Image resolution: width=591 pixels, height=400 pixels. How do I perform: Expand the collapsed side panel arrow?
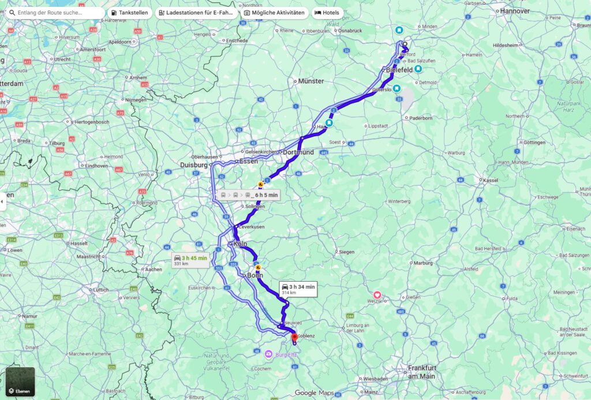[x=2, y=201]
